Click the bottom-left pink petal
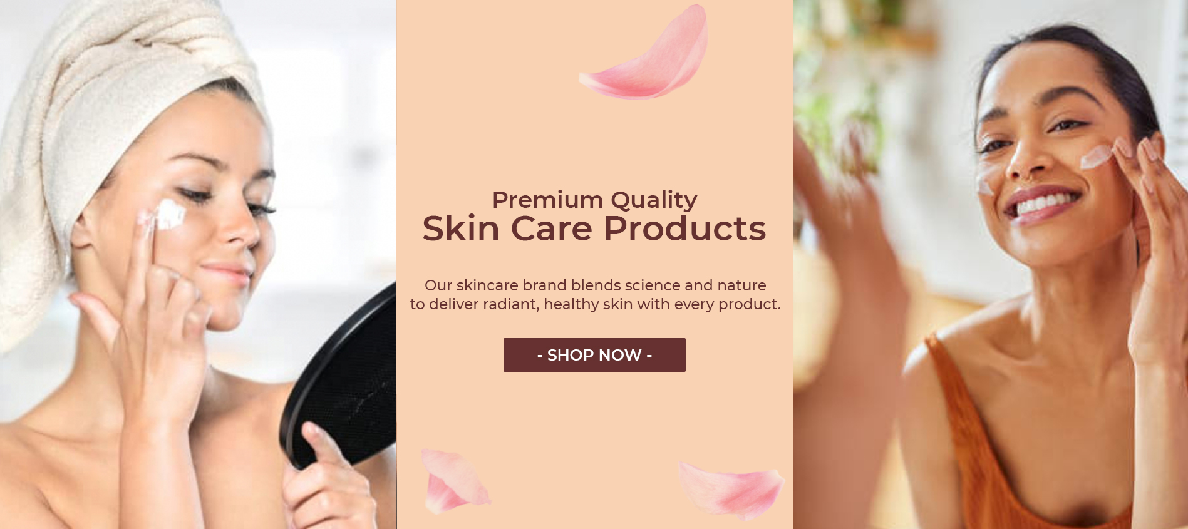 pos(455,480)
